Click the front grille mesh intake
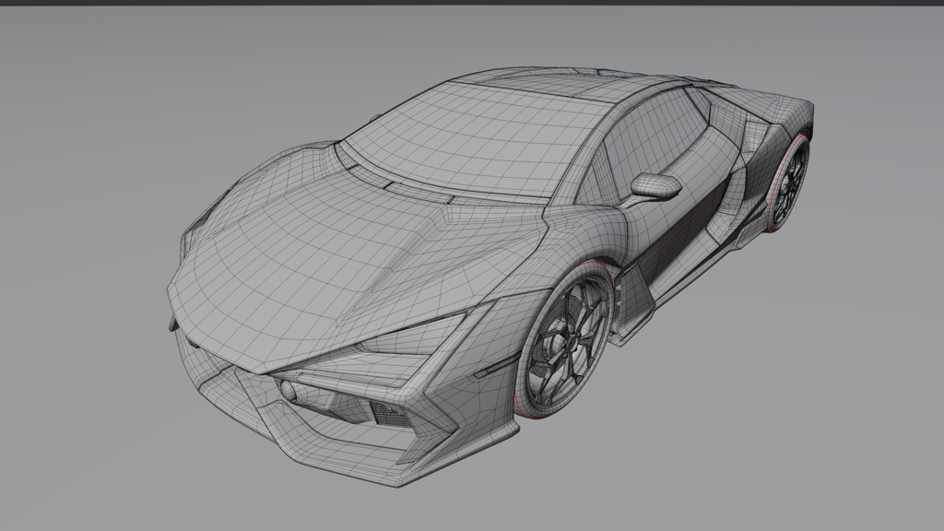The width and height of the screenshot is (944, 531). pyautogui.click(x=390, y=414)
